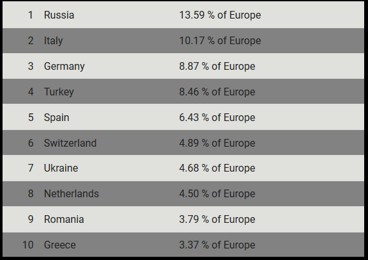The height and width of the screenshot is (260, 368).
Task: Open the Ukraine entry
Action: (61, 168)
